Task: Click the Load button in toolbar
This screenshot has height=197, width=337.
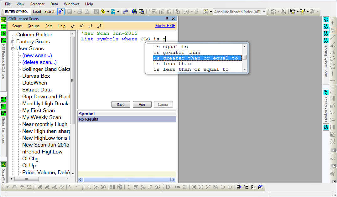Action: pos(37,12)
